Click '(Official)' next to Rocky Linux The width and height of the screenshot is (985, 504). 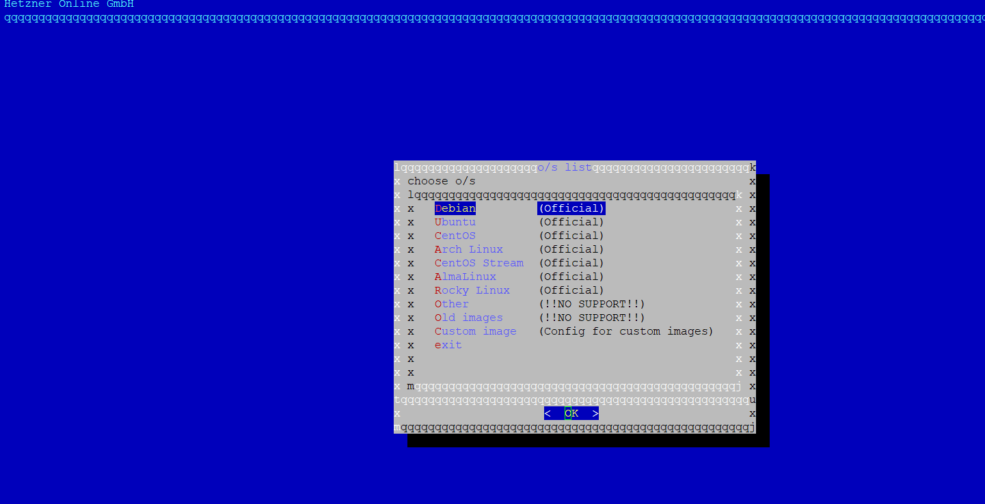571,290
